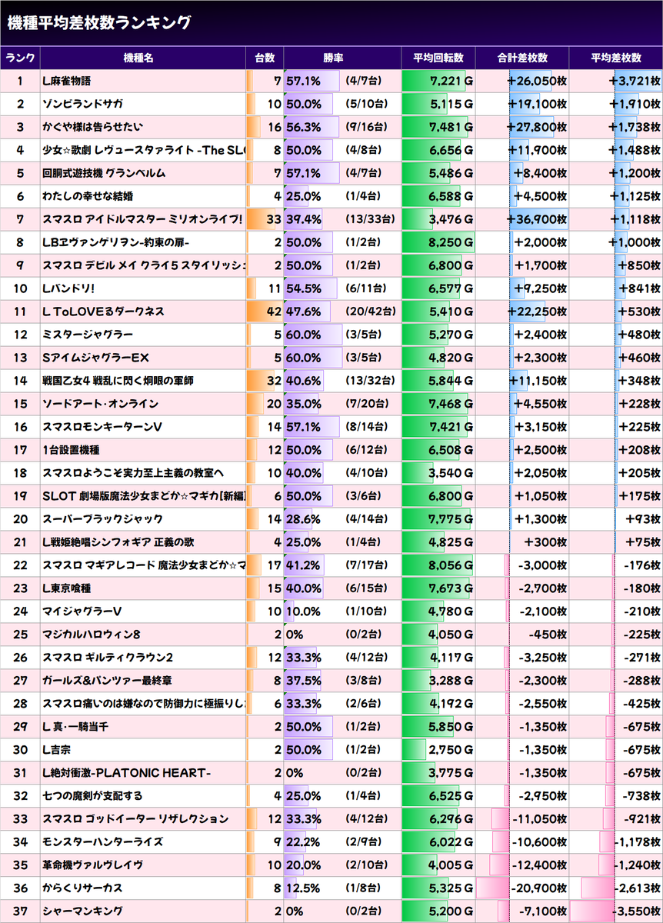Select machine name マイジャグラーV
Image resolution: width=663 pixels, height=923 pixels.
tap(82, 611)
